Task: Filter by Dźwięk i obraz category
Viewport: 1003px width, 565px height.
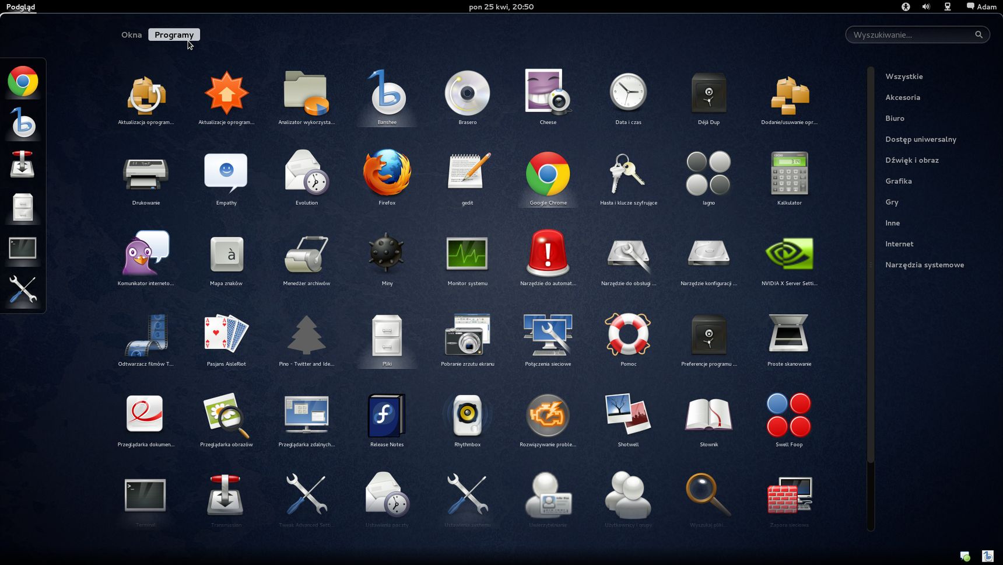Action: pos(912,161)
